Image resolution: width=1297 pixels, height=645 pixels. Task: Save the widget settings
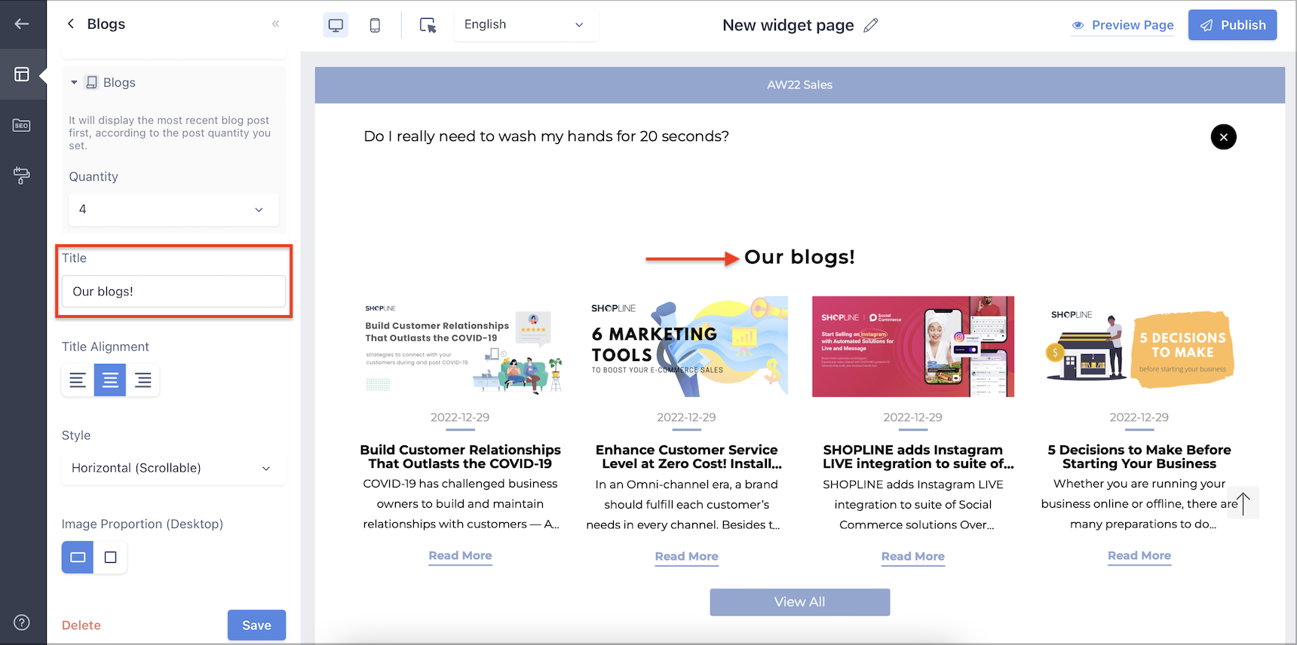click(256, 625)
